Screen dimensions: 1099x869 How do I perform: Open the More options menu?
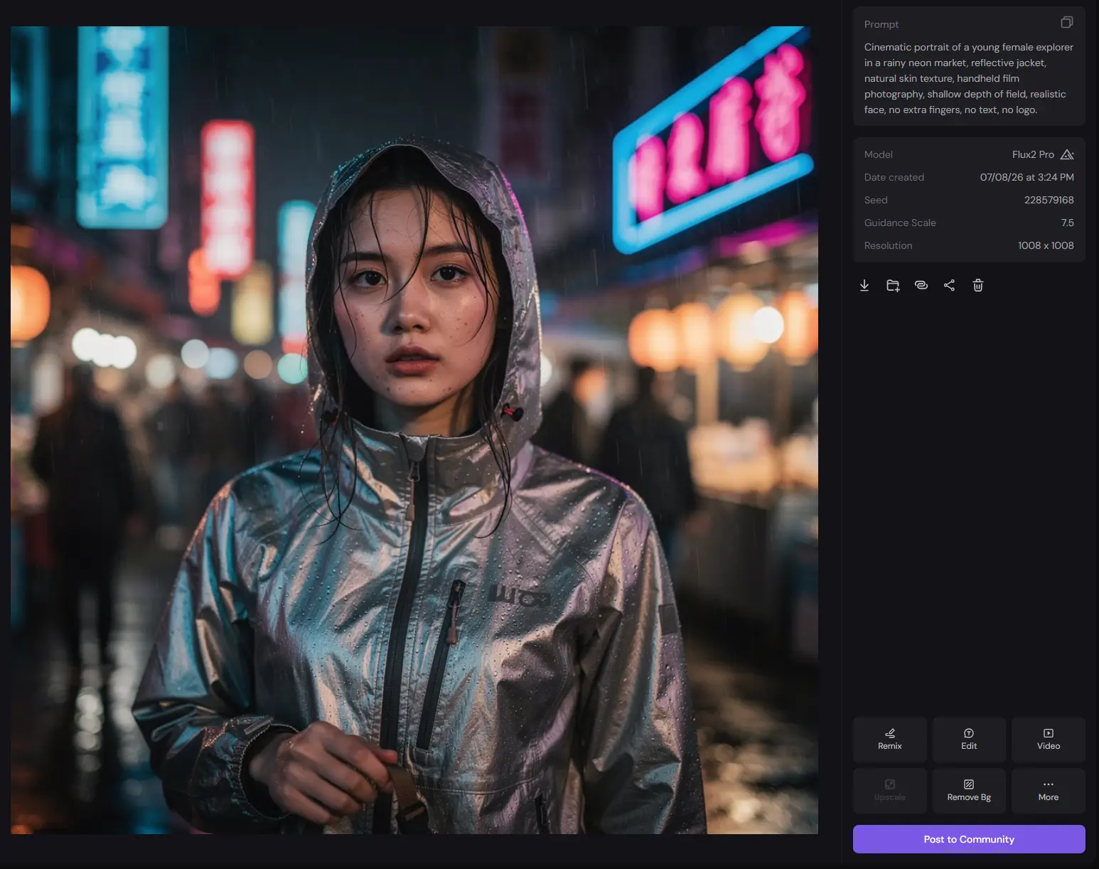[x=1049, y=791]
